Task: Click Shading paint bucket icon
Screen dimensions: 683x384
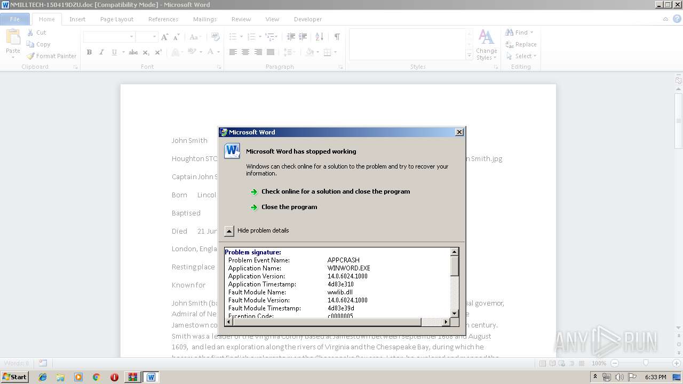Action: pyautogui.click(x=309, y=52)
